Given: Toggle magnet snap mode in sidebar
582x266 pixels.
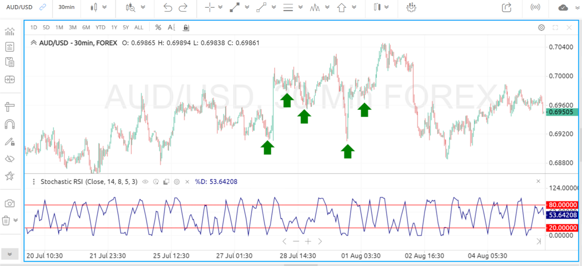Looking at the screenshot, I should click(10, 124).
